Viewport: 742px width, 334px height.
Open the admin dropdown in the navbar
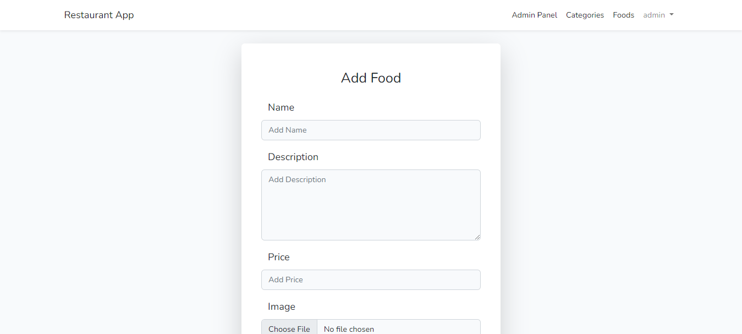pos(658,15)
